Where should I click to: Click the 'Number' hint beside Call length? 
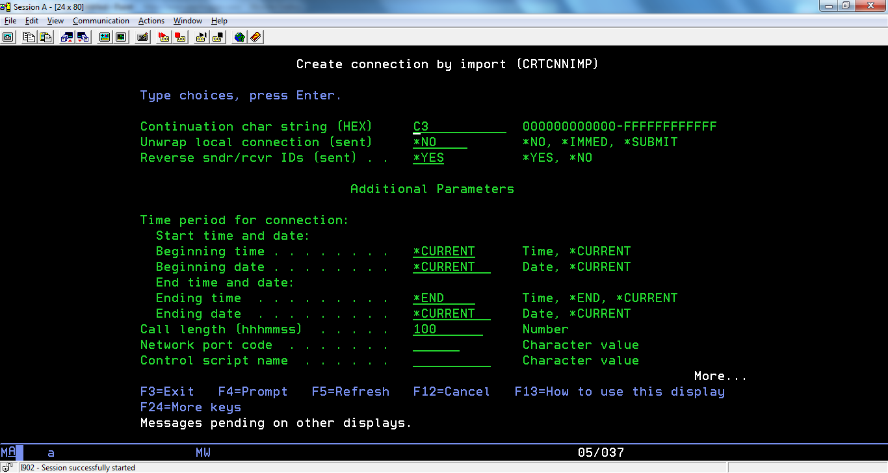point(545,329)
